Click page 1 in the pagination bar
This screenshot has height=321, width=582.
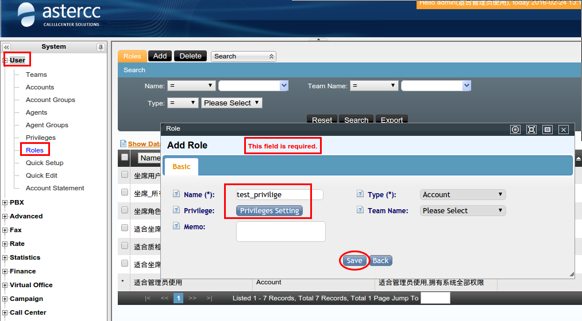(x=178, y=298)
